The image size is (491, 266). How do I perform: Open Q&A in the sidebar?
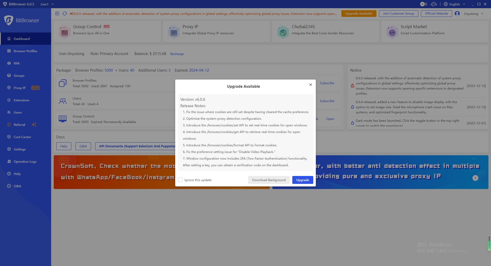click(26, 186)
